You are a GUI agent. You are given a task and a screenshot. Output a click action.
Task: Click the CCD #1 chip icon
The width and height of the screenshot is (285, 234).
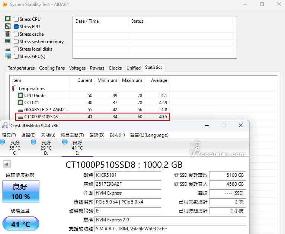coord(20,102)
